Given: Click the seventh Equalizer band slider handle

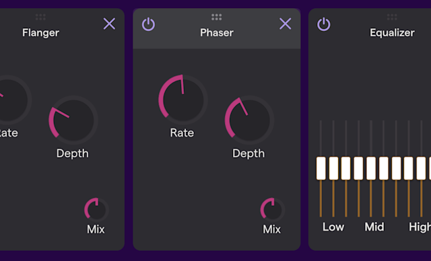Looking at the screenshot, I should tap(396, 168).
